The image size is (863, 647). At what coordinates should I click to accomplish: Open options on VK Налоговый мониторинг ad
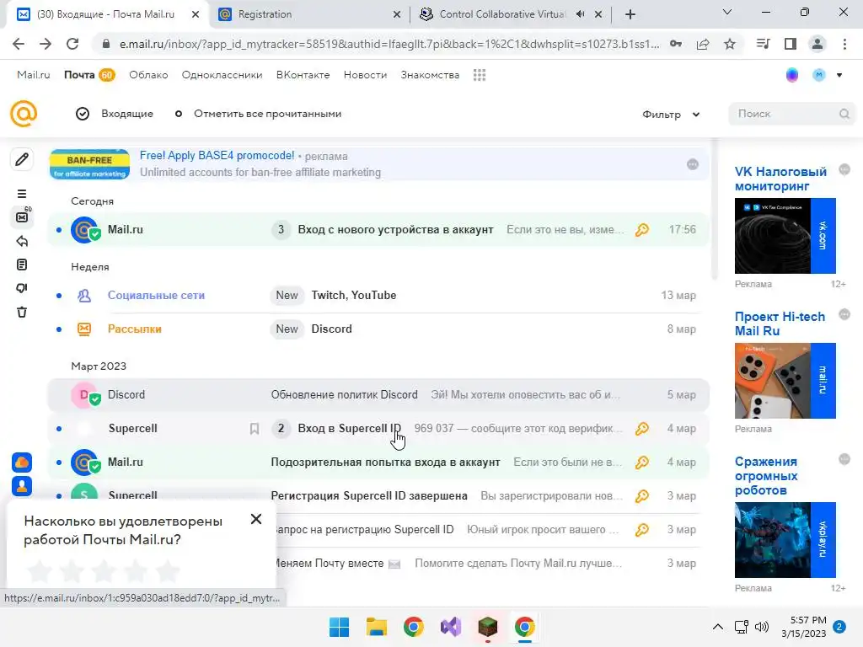844,169
